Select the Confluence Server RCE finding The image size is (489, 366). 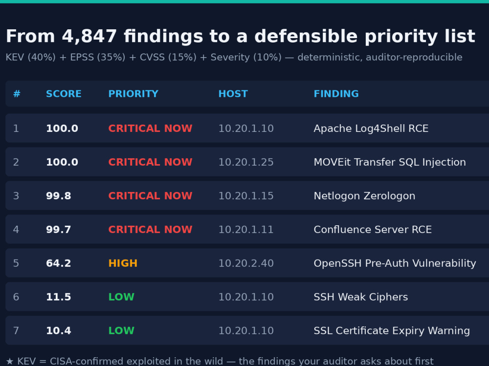pyautogui.click(x=372, y=230)
